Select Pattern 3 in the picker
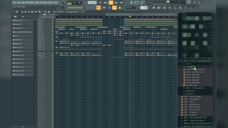228x128 pixels. [x=23, y=28]
